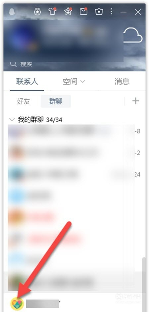Open the three-dot more menu
The image size is (149, 312).
click(111, 12)
